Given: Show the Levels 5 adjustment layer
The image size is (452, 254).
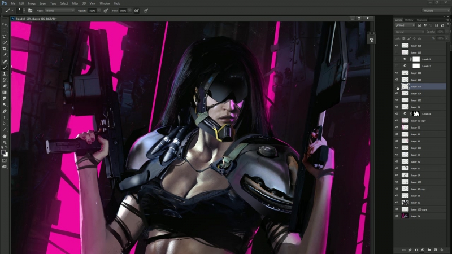Looking at the screenshot, I should pyautogui.click(x=397, y=59).
